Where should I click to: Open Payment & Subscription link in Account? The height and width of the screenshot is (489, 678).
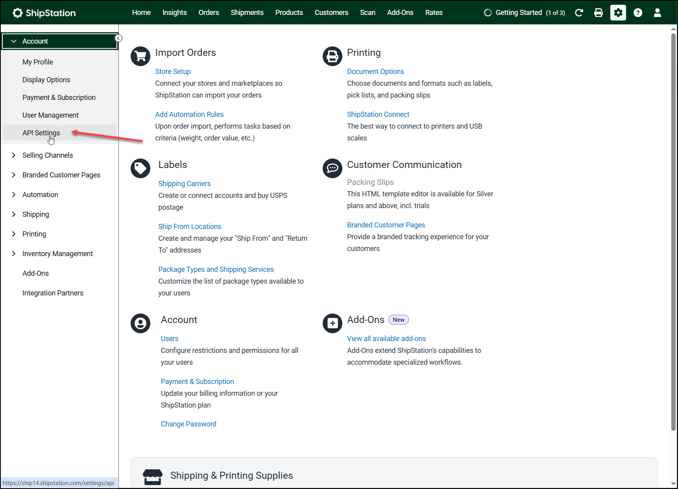(197, 382)
